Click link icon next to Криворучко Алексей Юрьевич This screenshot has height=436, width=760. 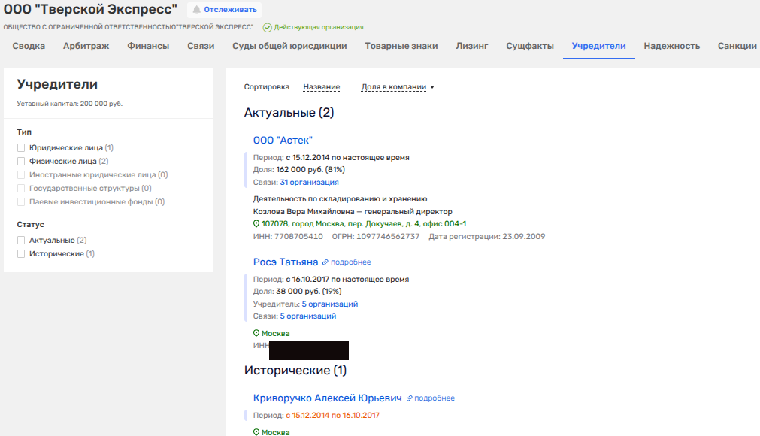(x=410, y=398)
